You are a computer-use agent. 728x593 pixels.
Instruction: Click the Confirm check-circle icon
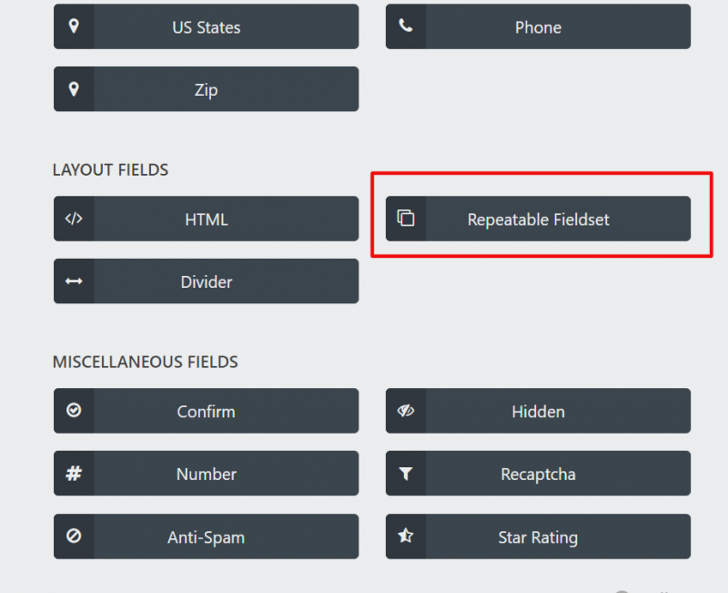[x=74, y=411]
